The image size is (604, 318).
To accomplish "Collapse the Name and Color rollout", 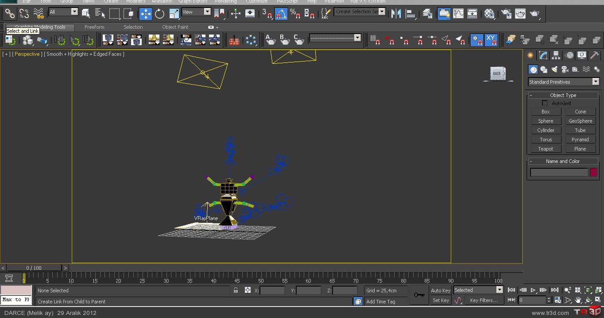I will [563, 161].
